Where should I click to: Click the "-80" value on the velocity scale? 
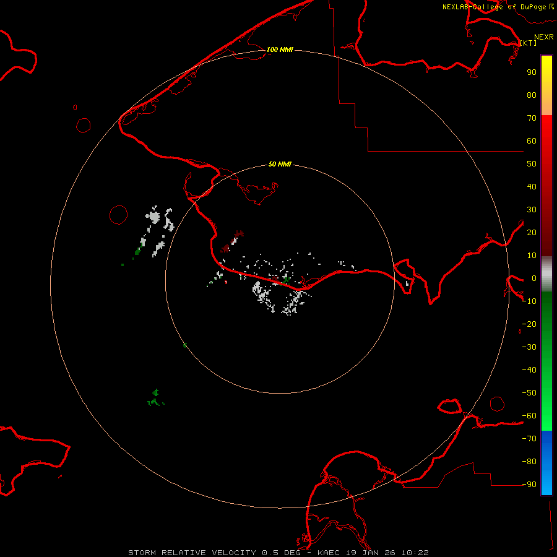click(529, 462)
